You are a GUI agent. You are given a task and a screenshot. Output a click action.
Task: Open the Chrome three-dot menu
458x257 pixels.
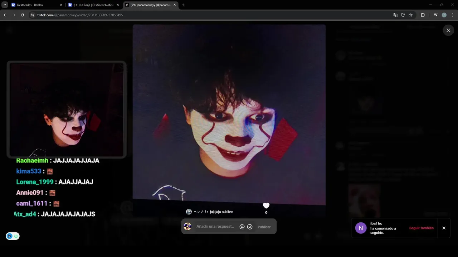[453, 15]
